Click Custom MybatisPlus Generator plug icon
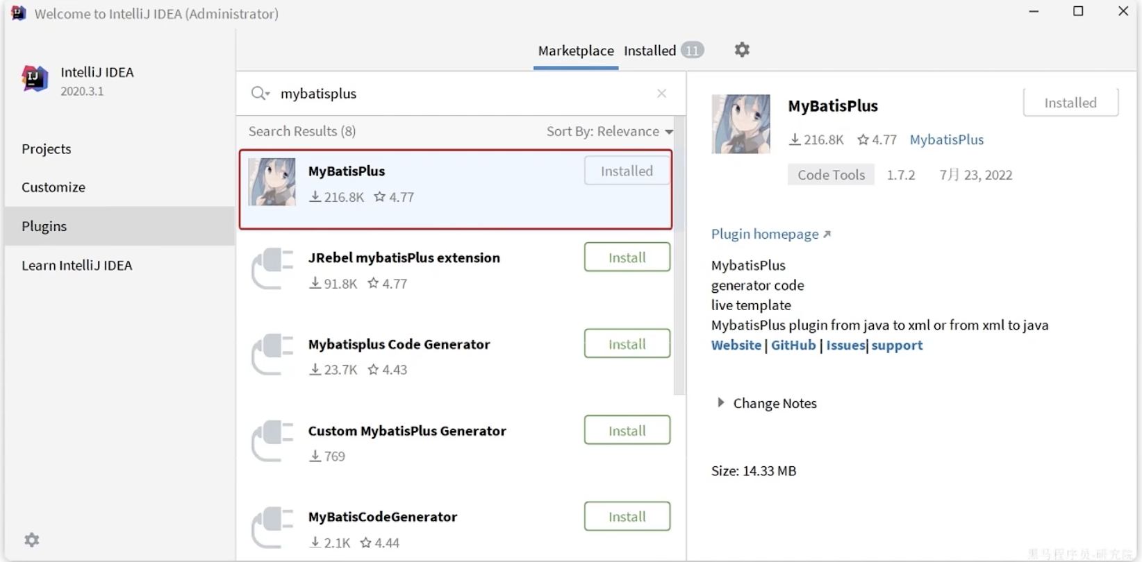The width and height of the screenshot is (1142, 562). click(x=272, y=441)
